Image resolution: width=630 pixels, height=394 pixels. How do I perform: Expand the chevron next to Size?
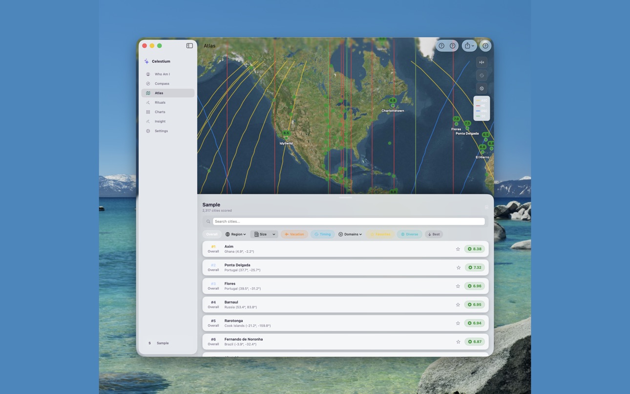(x=274, y=234)
